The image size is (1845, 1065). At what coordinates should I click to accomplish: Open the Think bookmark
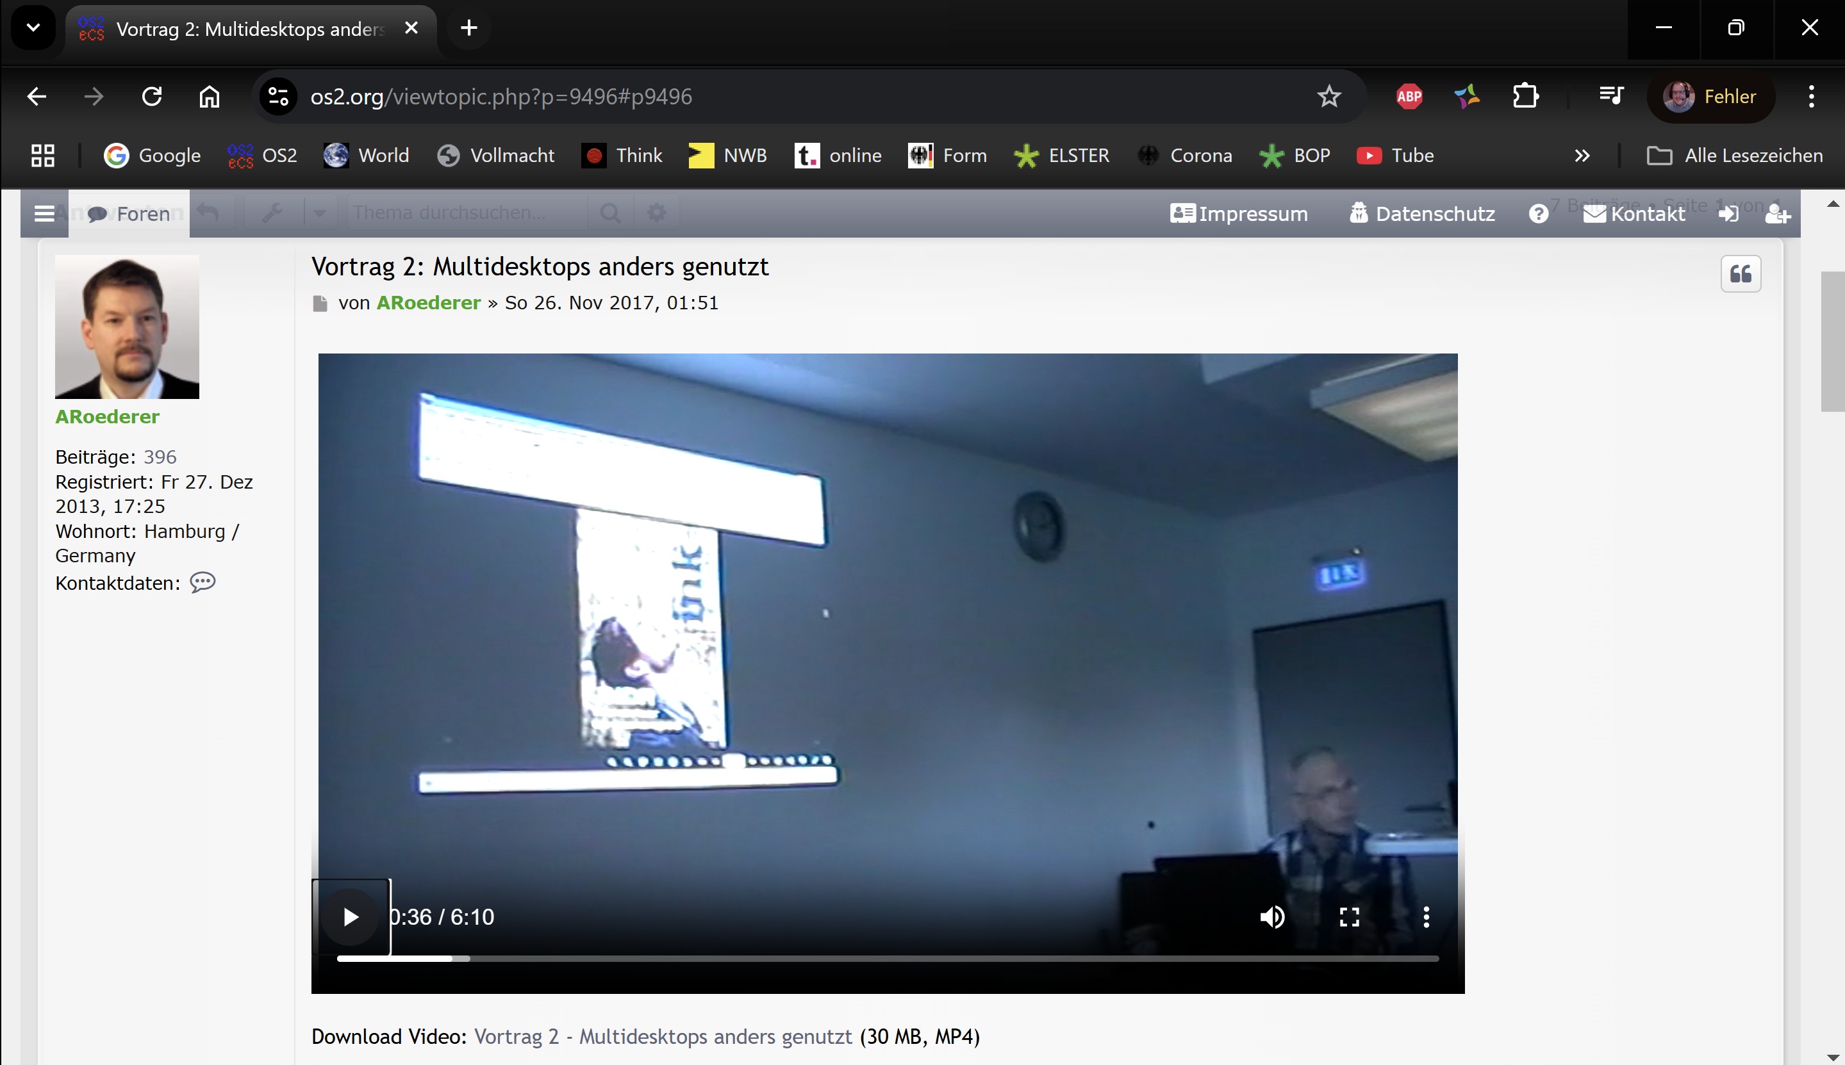622,155
